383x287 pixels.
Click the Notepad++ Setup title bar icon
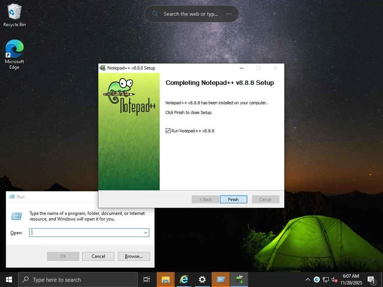coord(102,68)
